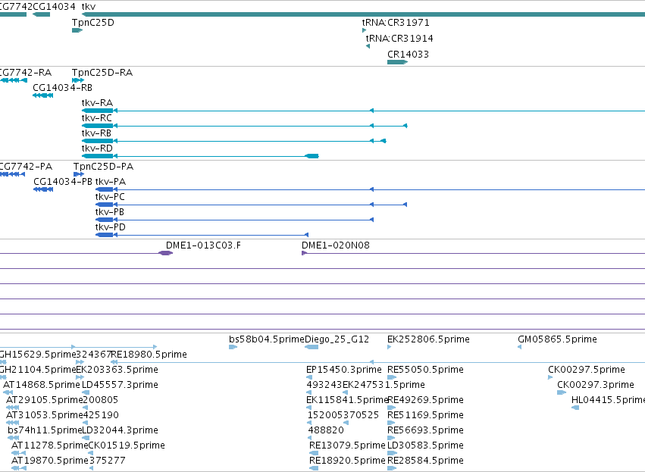The image size is (645, 472).
Task: Click the RE28584.5prime label
Action: coord(425,461)
